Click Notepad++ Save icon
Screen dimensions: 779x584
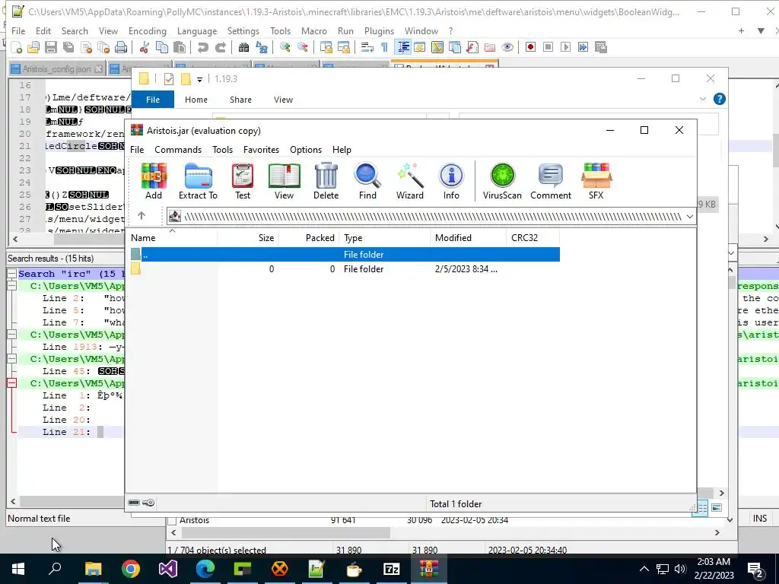[x=51, y=47]
